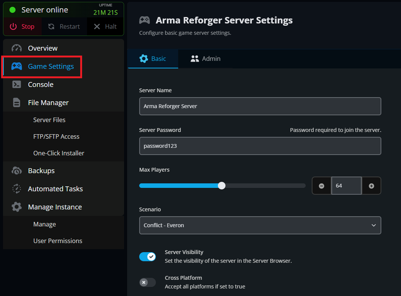The width and height of the screenshot is (401, 296).
Task: Click the Max Players slider handle
Action: click(222, 186)
